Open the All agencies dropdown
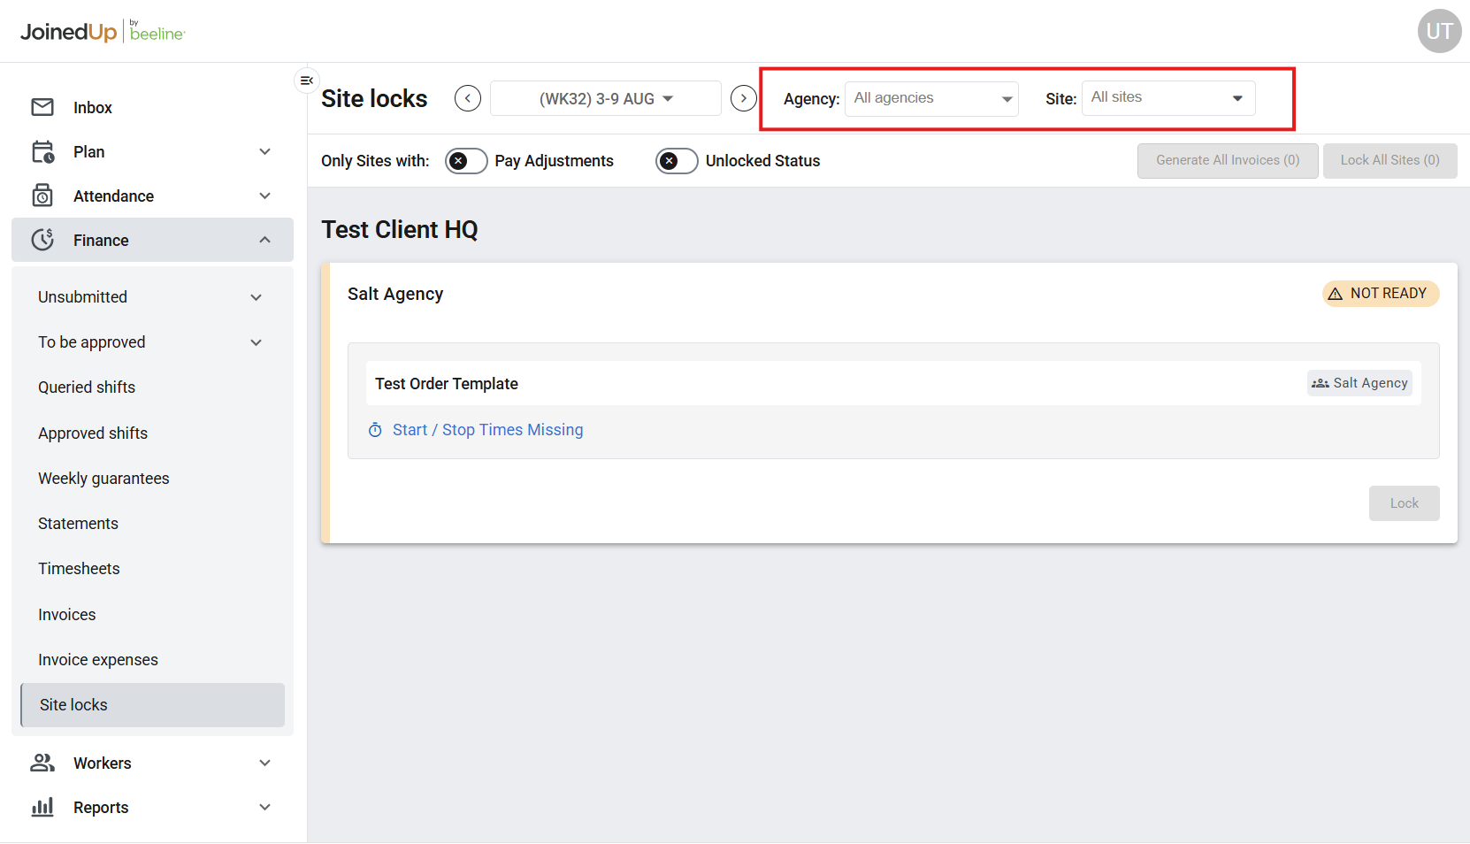The width and height of the screenshot is (1470, 844). point(931,98)
